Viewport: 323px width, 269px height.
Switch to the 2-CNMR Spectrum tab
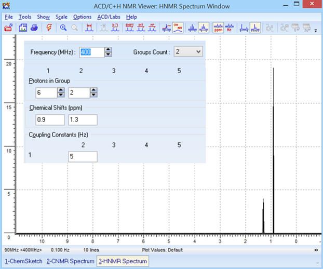pyautogui.click(x=70, y=261)
